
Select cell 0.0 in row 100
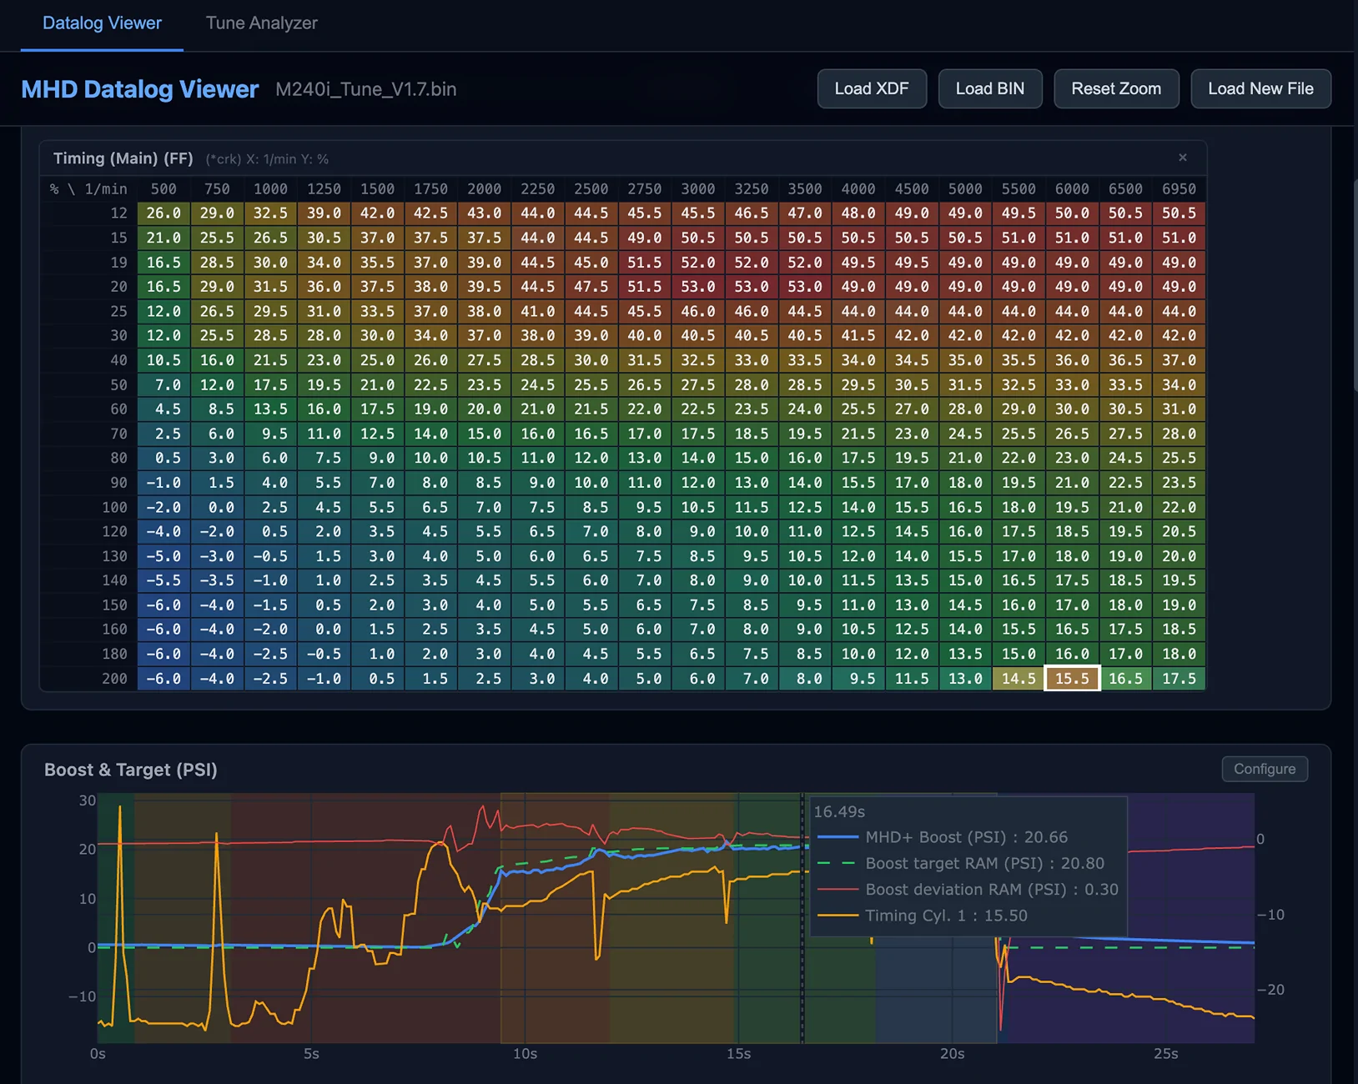(217, 507)
